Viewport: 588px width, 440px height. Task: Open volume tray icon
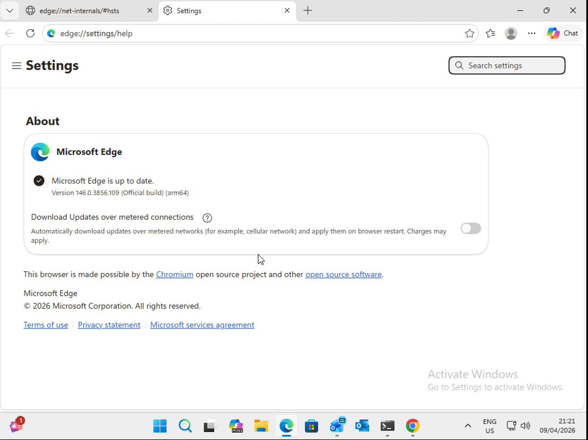coord(525,426)
